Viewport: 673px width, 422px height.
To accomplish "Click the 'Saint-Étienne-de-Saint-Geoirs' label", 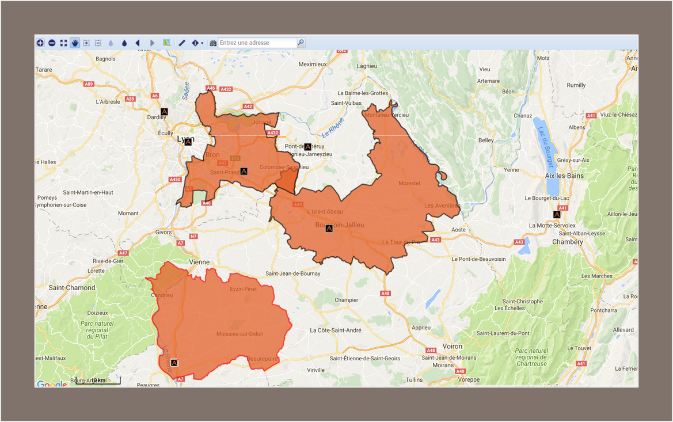I will point(365,359).
